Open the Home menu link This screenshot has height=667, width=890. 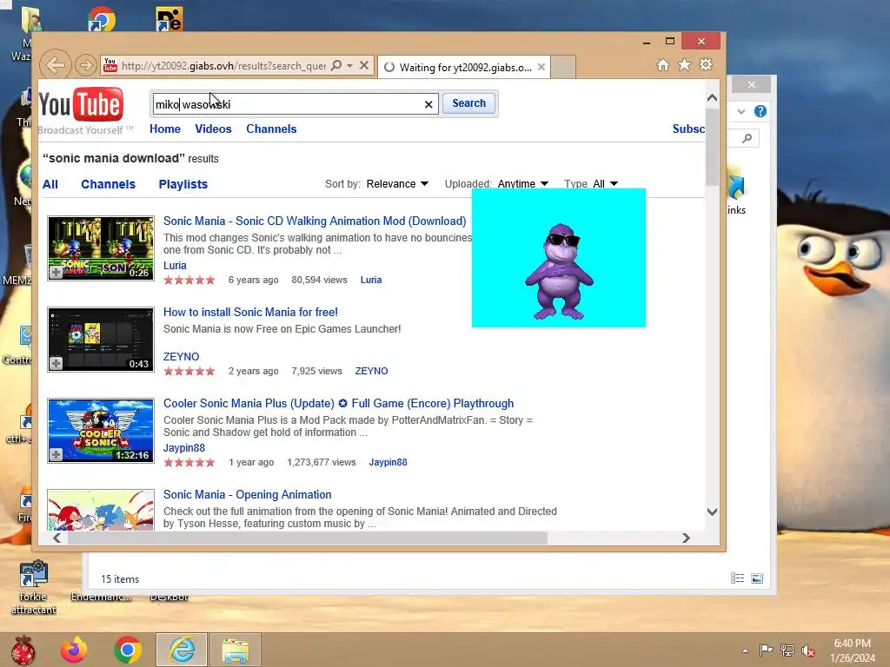[x=165, y=129]
